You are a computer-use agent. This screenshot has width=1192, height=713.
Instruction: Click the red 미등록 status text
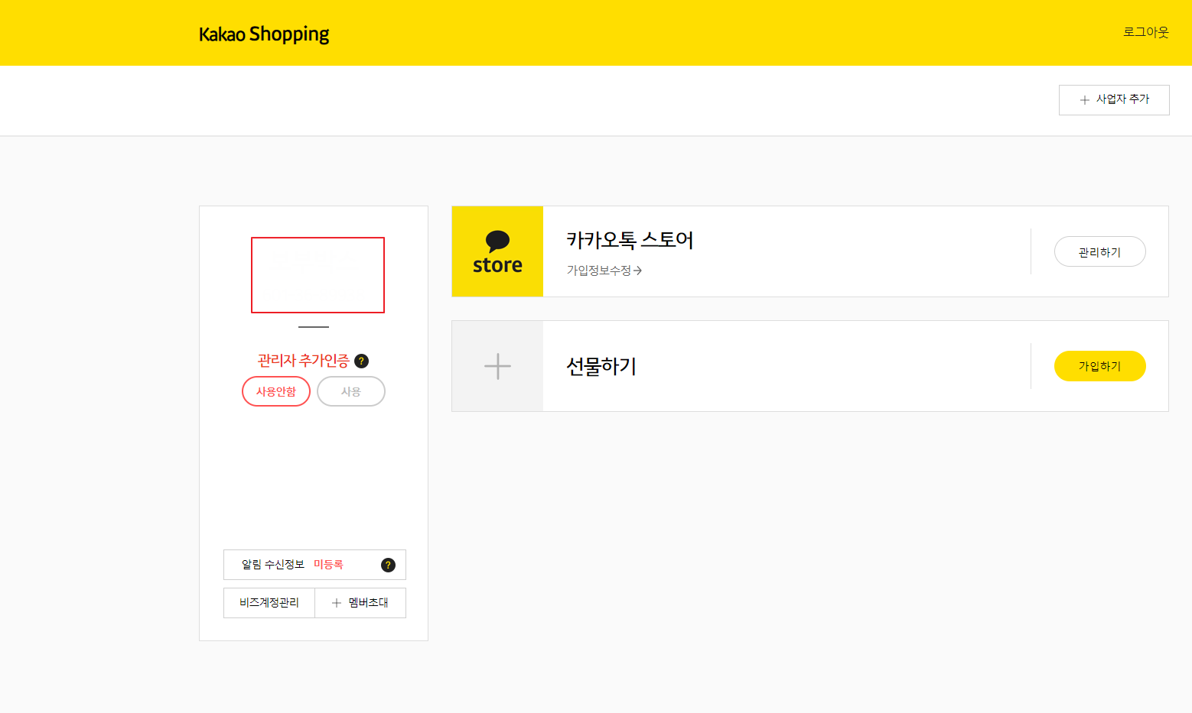(328, 565)
